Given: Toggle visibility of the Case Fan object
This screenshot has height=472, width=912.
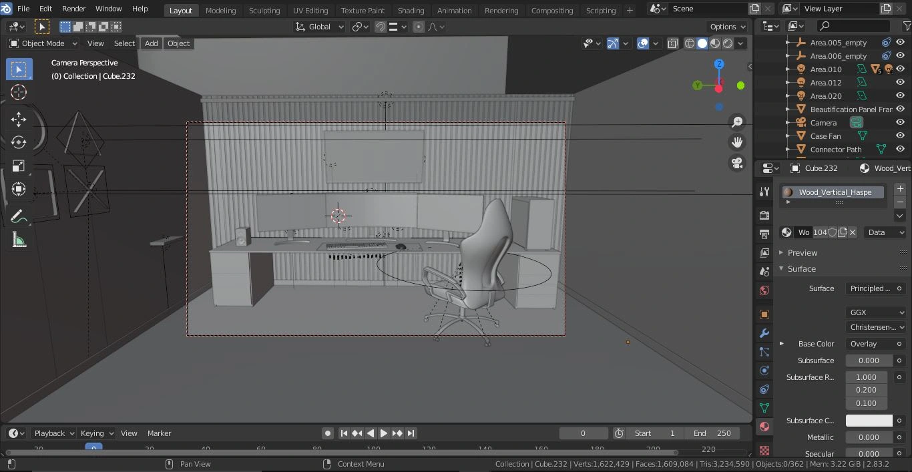Looking at the screenshot, I should pos(900,136).
